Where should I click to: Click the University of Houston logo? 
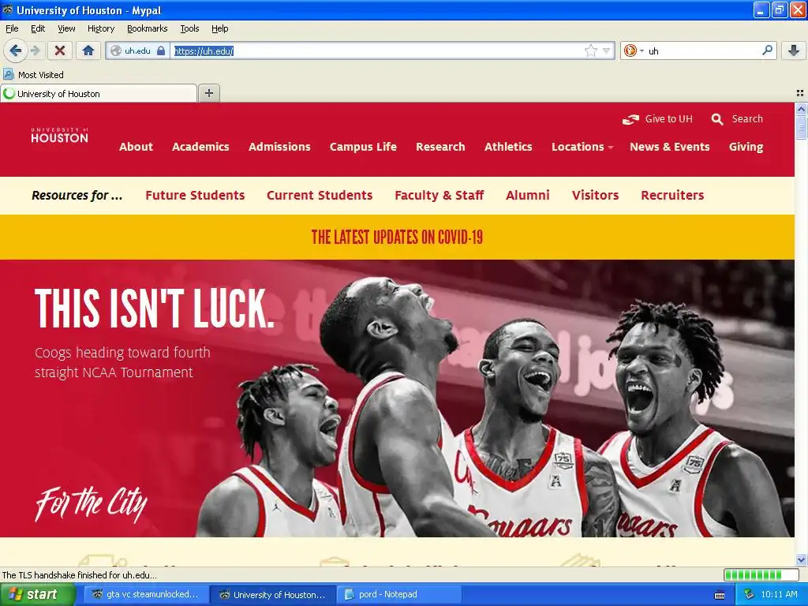(x=59, y=136)
